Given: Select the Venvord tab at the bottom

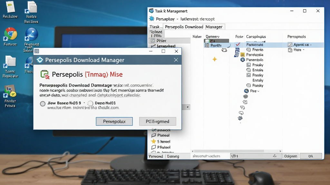Looking at the screenshot, I should click(x=156, y=156).
